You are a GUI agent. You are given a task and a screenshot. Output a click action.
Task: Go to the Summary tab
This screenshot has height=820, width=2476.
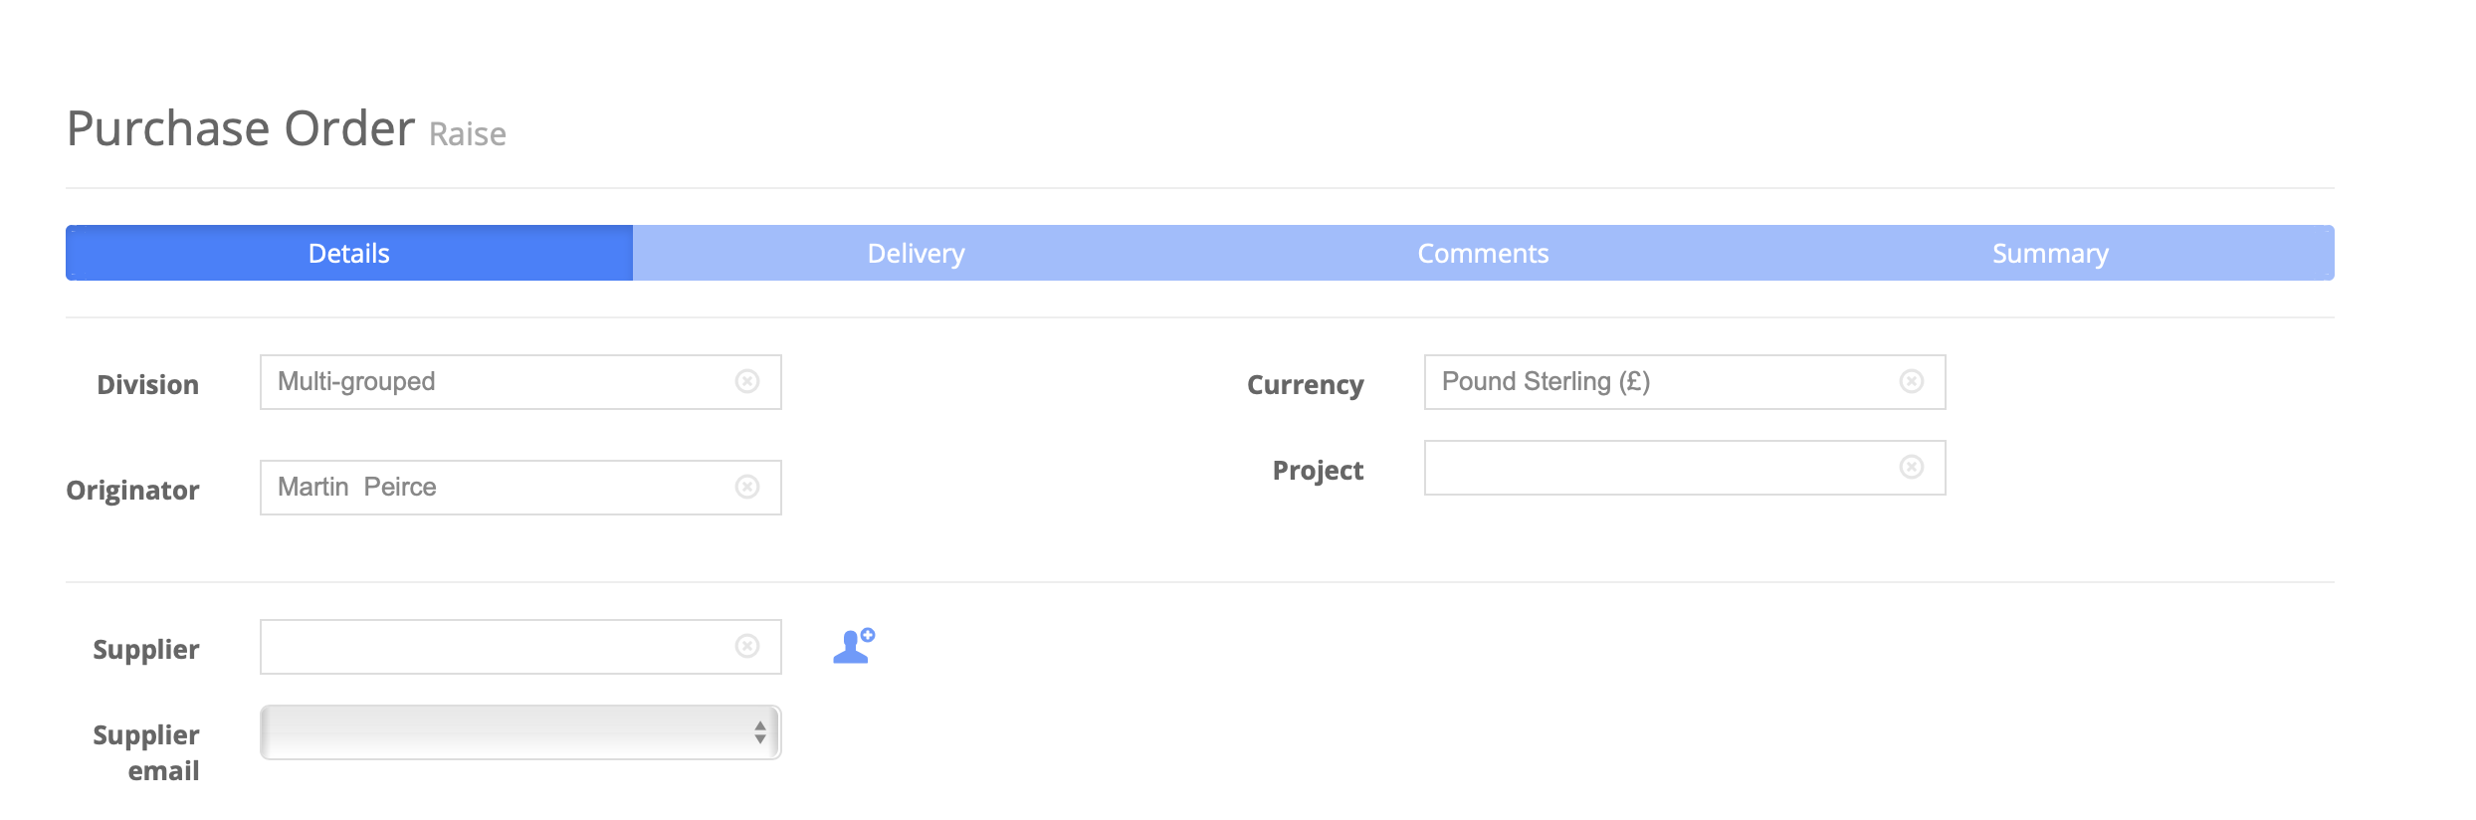tap(2050, 253)
